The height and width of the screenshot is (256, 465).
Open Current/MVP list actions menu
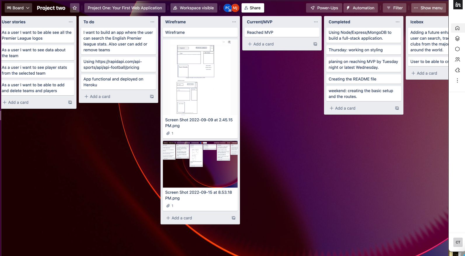tap(316, 22)
